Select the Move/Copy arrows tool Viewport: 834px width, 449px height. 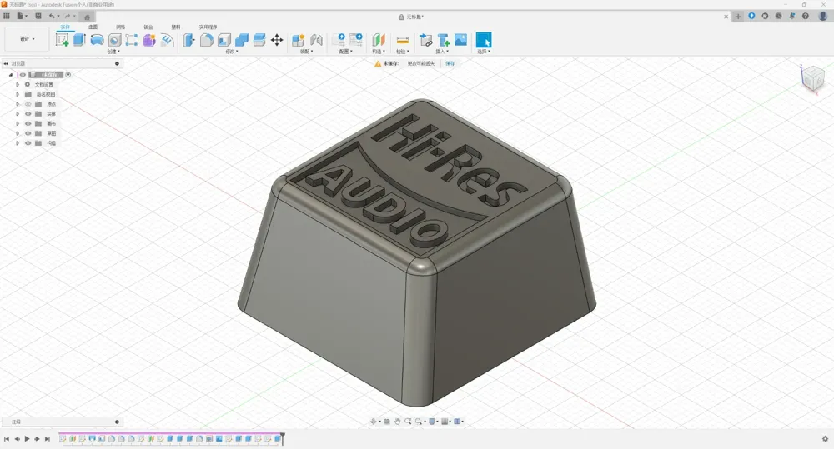pyautogui.click(x=277, y=40)
